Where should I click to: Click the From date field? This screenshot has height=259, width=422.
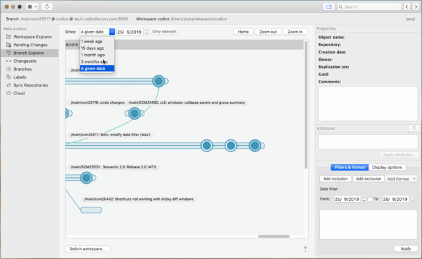pos(347,199)
